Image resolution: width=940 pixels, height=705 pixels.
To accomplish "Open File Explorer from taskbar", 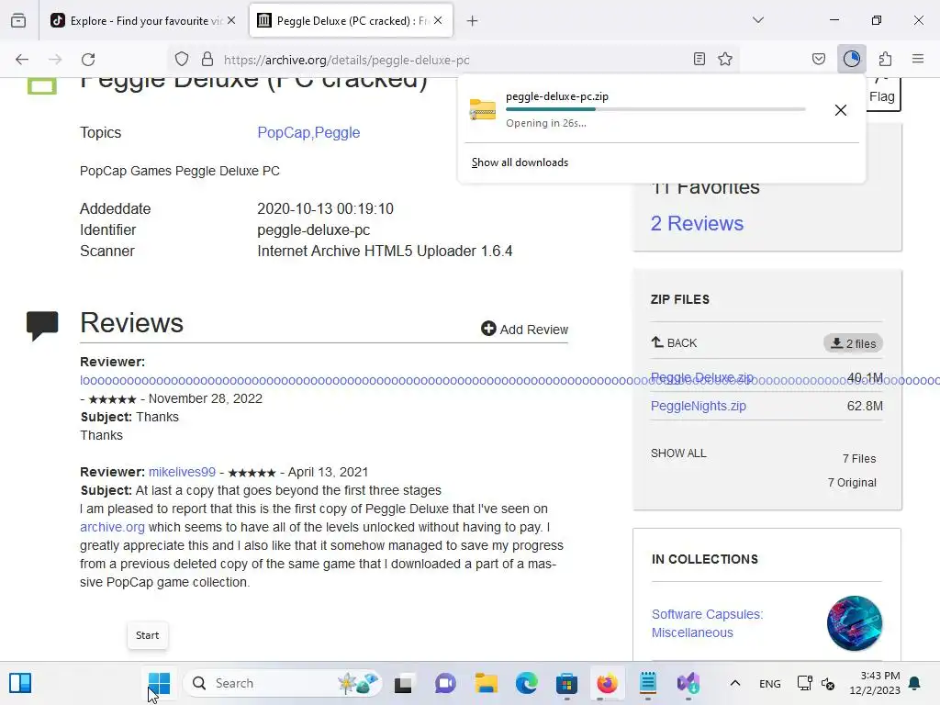I will click(x=487, y=683).
